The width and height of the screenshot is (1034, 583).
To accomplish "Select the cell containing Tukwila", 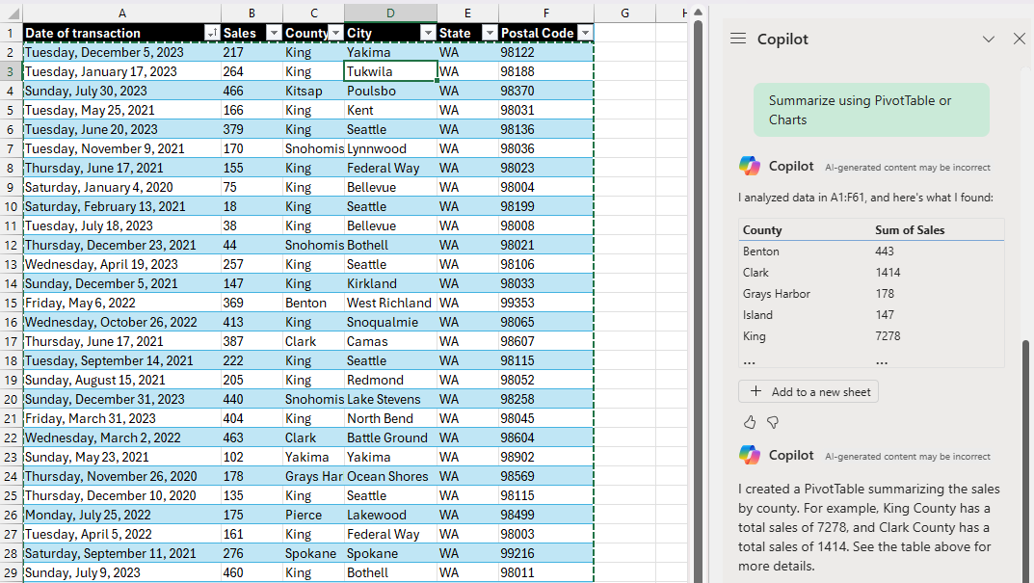I will point(390,71).
